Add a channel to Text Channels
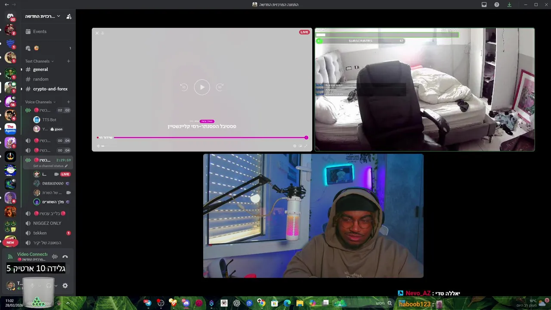The image size is (551, 310). (68, 61)
